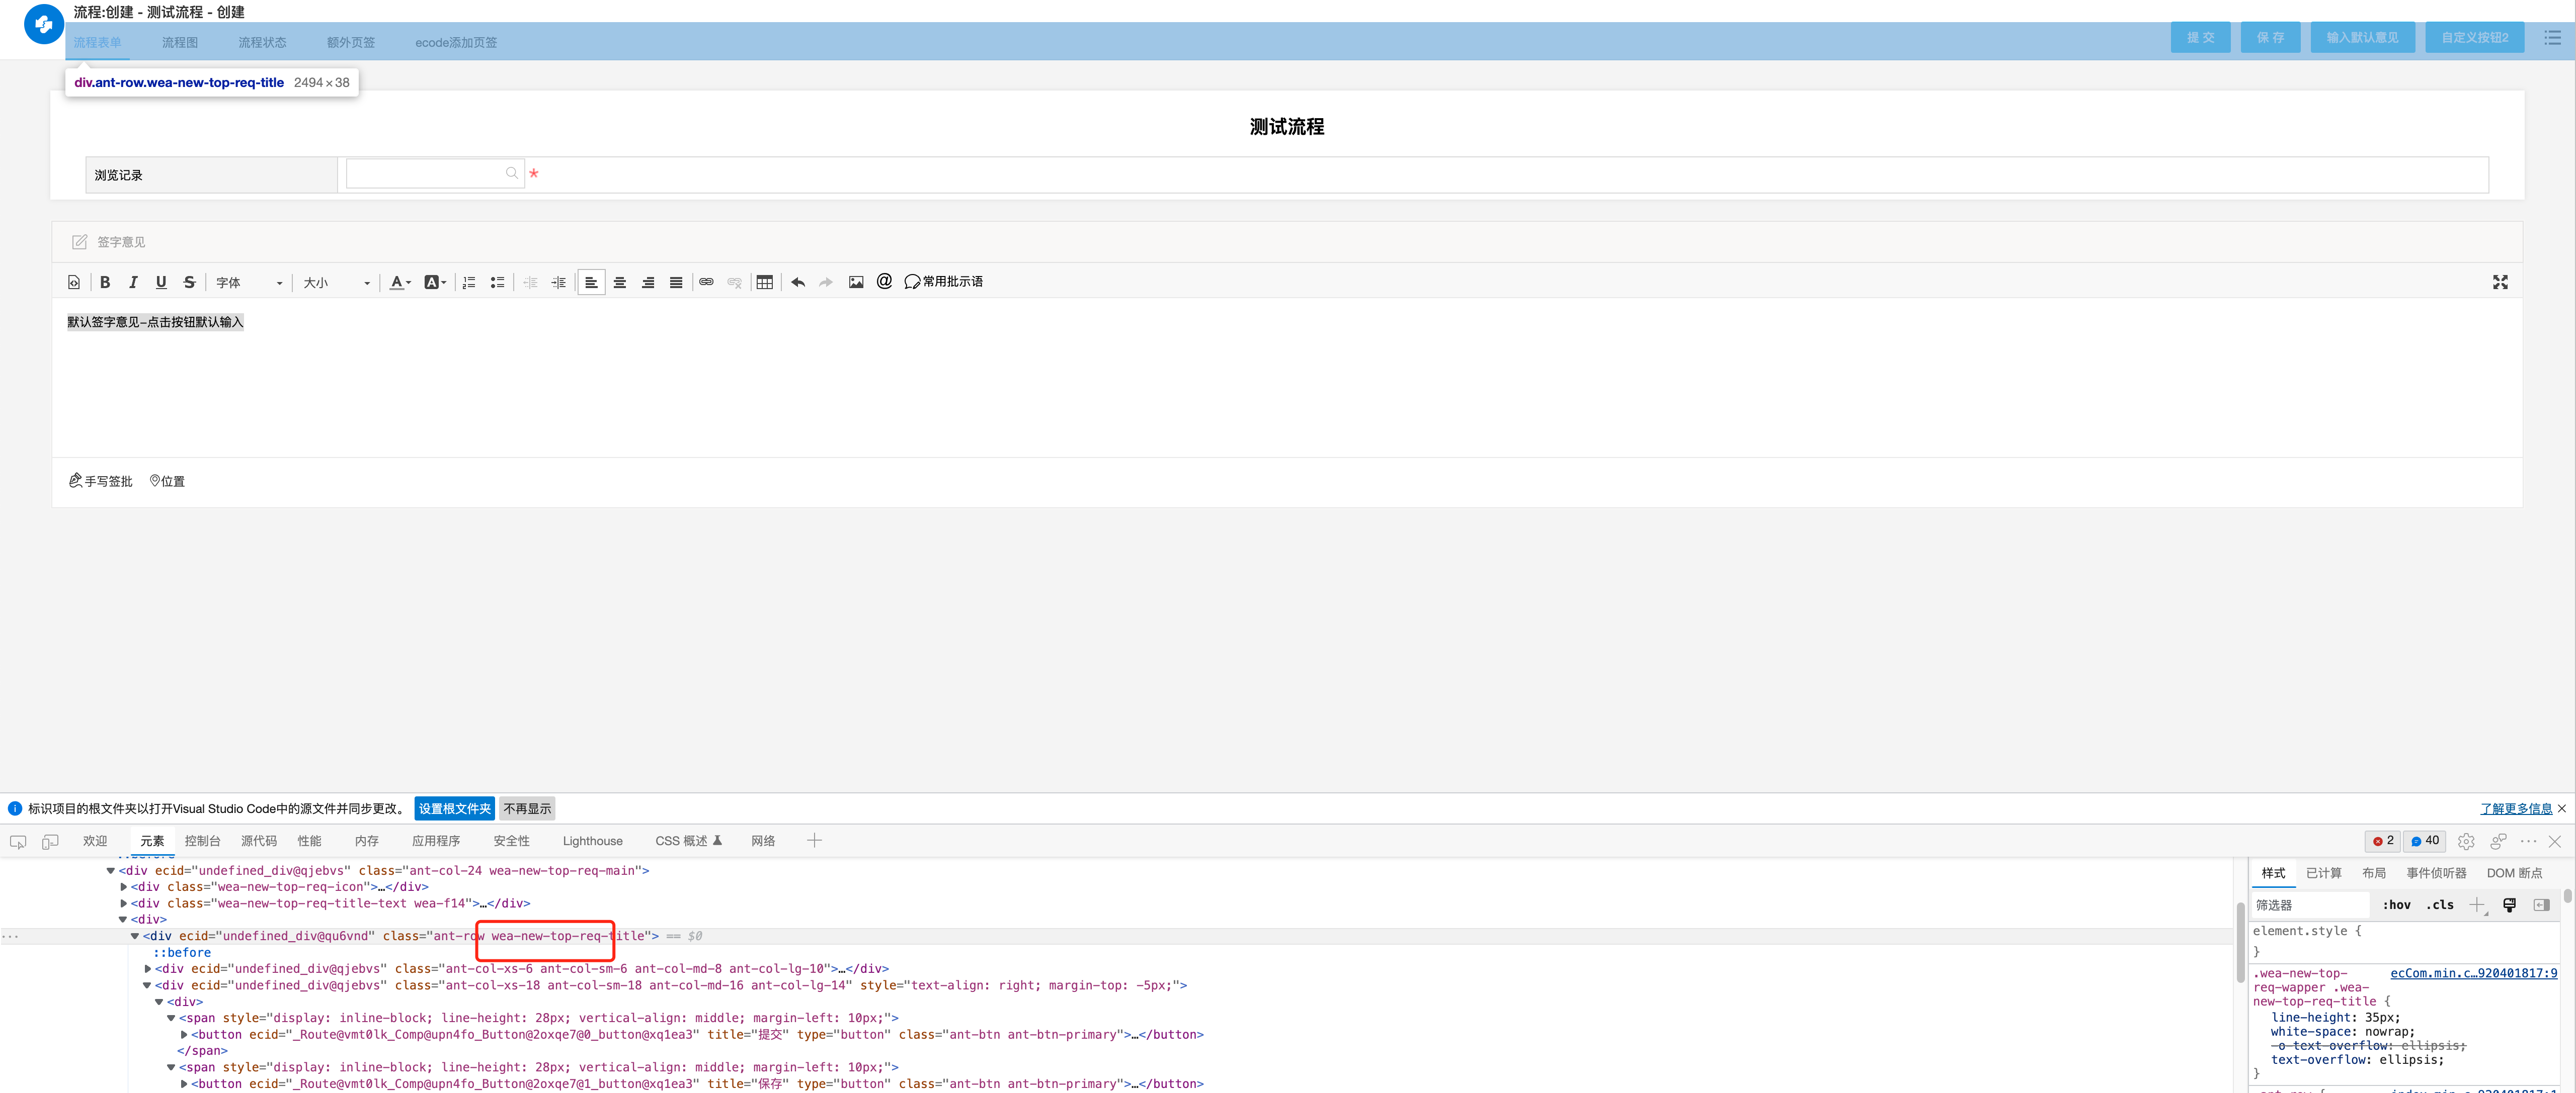Click the 筛选器 styles filter field
The image size is (2576, 1093).
click(x=2310, y=906)
